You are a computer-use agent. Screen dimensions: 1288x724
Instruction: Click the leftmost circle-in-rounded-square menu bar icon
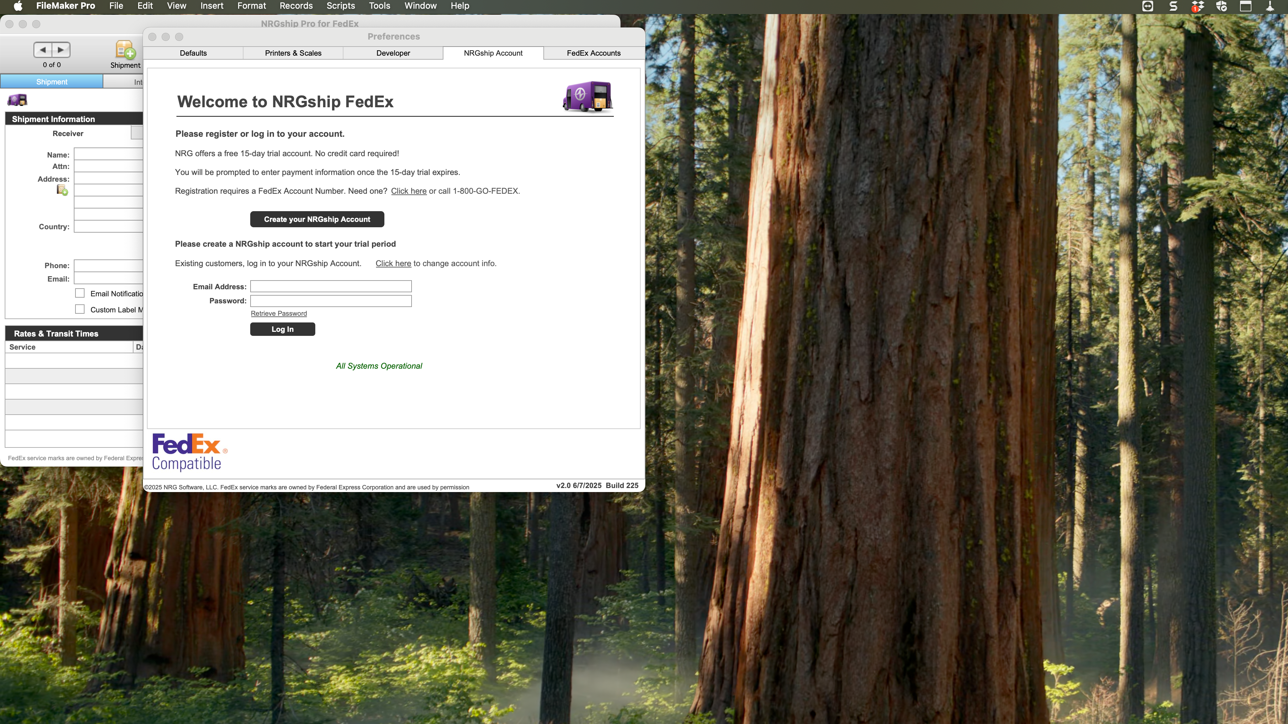coord(1148,6)
